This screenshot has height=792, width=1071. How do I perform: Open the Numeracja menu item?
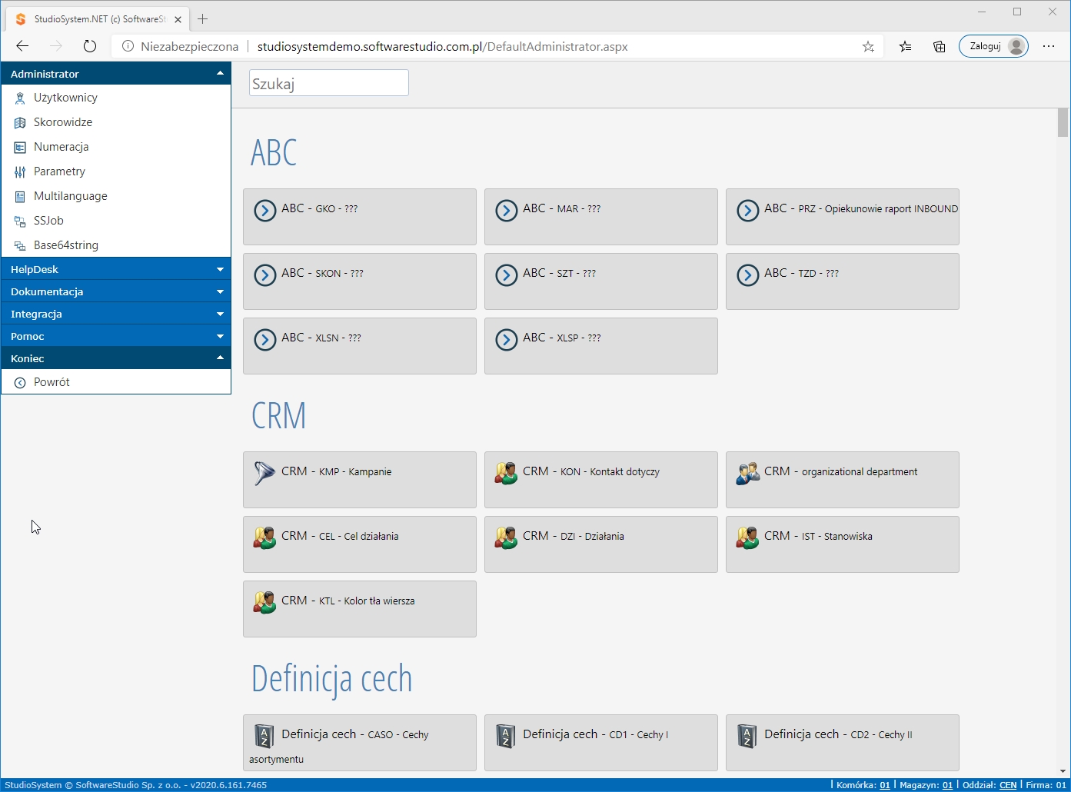(62, 147)
